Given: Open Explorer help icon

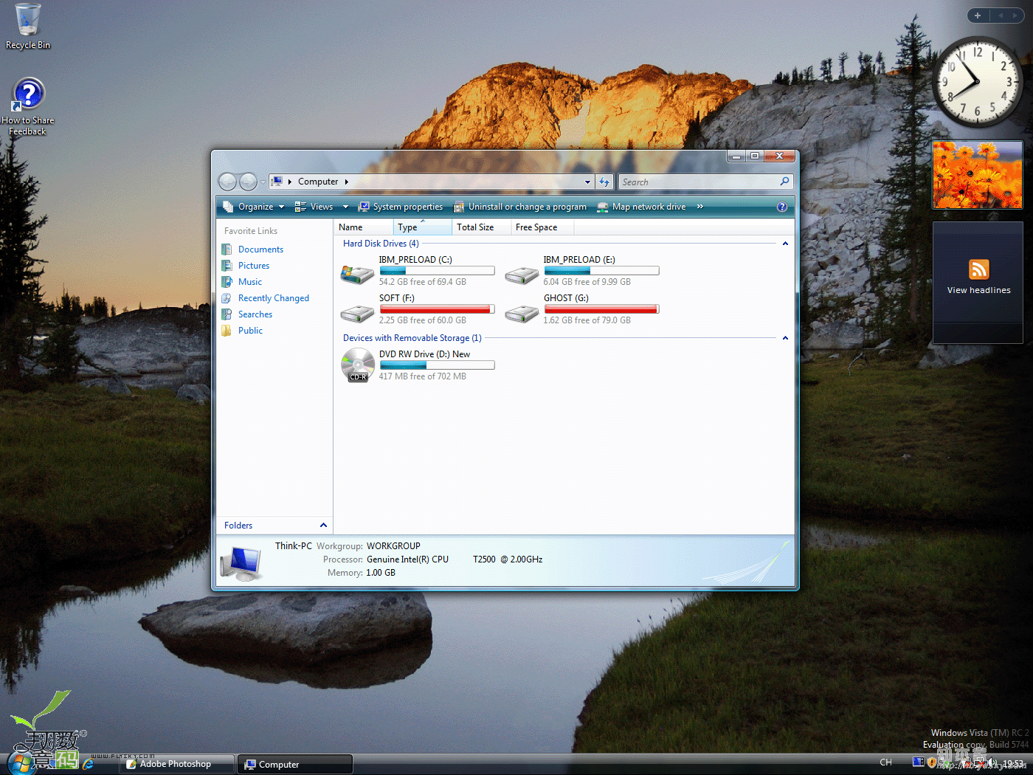Looking at the screenshot, I should click(x=782, y=207).
